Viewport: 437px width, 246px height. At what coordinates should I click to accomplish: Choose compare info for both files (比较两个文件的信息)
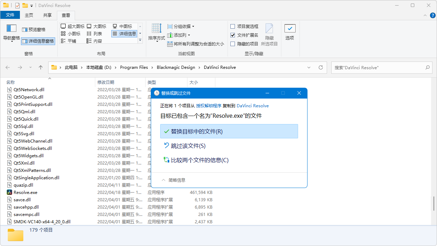[229, 160]
